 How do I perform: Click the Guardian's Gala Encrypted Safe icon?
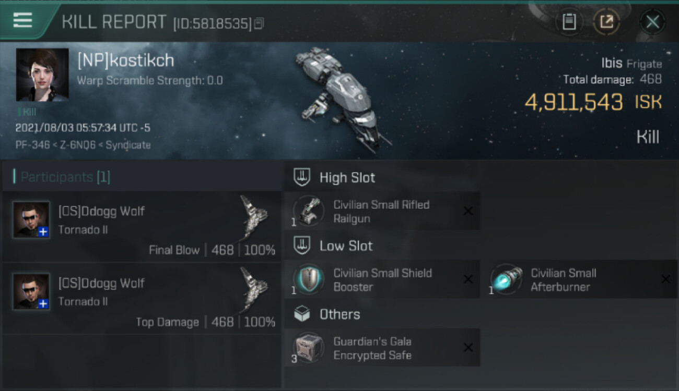pyautogui.click(x=308, y=348)
